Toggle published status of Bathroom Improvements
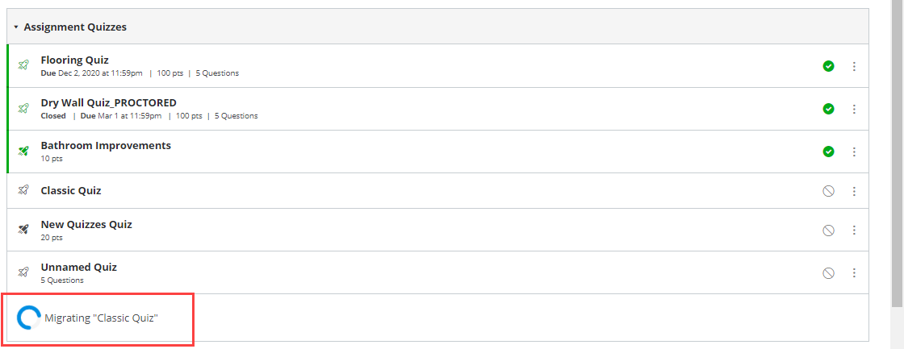This screenshot has height=349, width=904. point(828,152)
